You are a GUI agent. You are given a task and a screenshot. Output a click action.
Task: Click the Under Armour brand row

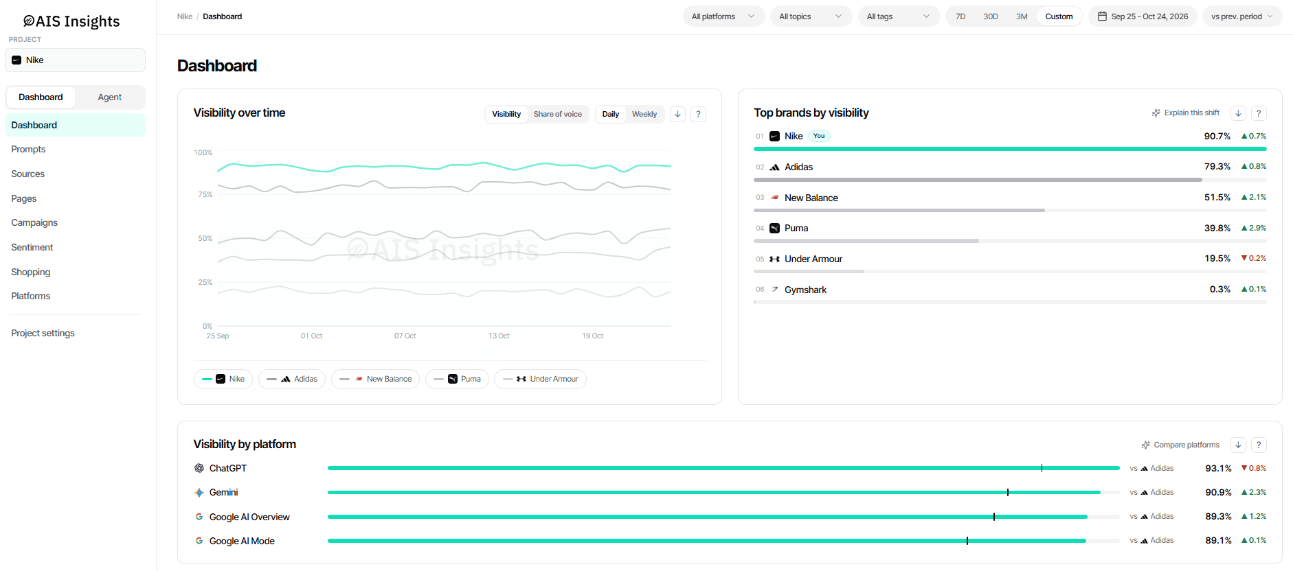pyautogui.click(x=1010, y=262)
